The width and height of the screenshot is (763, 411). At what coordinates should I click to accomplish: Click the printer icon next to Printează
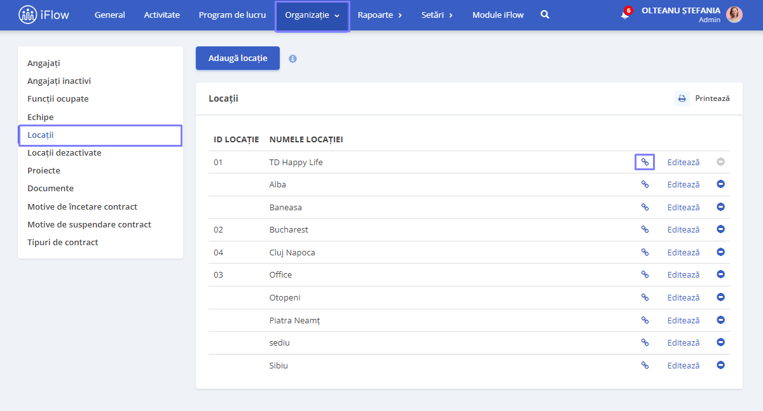point(682,98)
